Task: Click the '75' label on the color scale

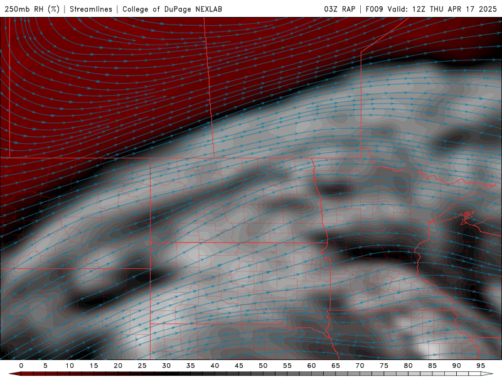Action: coord(384,366)
